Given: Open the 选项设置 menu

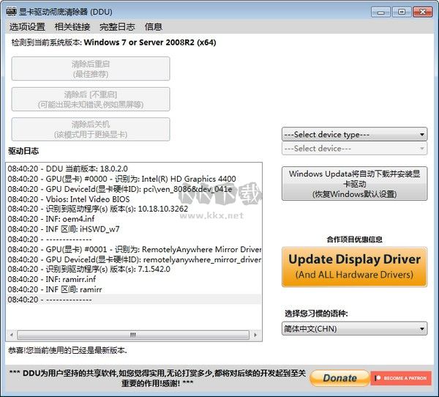Looking at the screenshot, I should pyautogui.click(x=27, y=27).
